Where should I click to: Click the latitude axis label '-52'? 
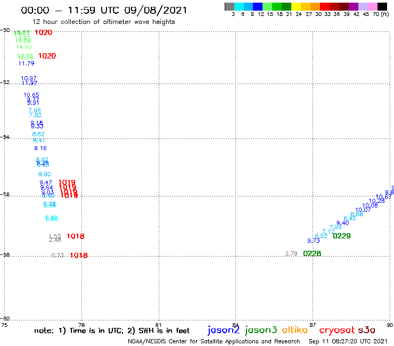click(x=5, y=82)
